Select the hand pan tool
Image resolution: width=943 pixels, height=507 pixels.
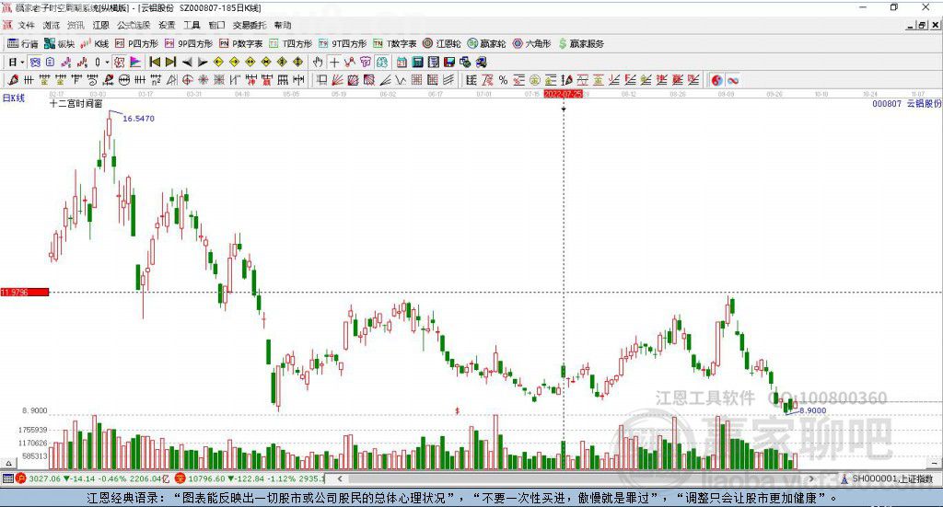coord(318,62)
